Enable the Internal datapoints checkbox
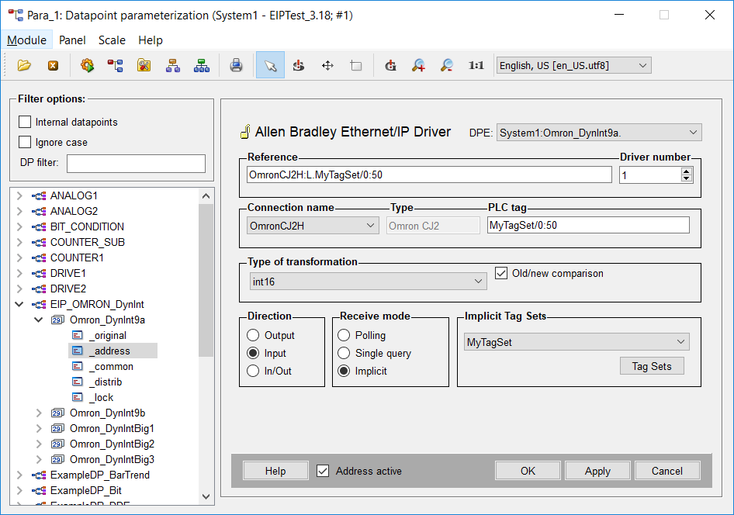The width and height of the screenshot is (734, 515). coord(25,122)
